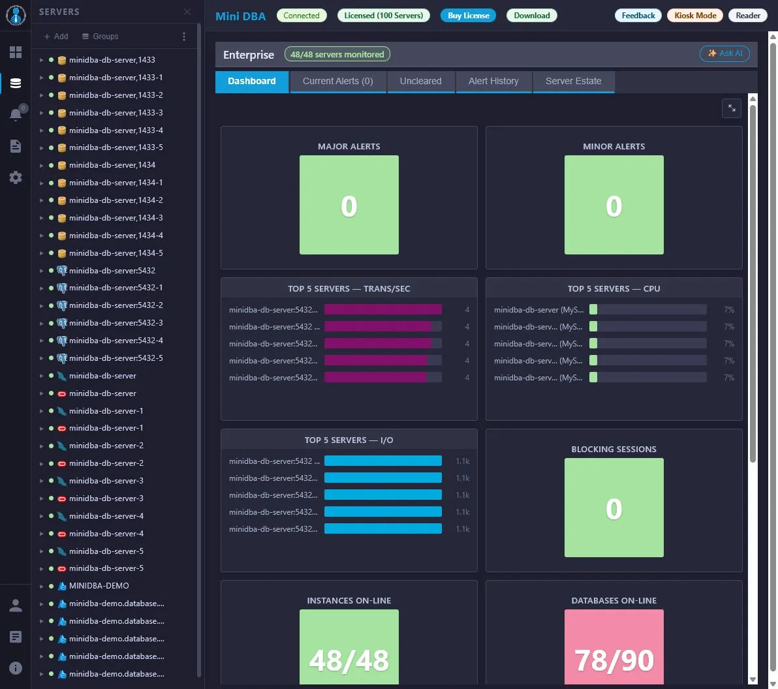
Task: Open the notes sidebar icon above the info icon
Action: (16, 637)
